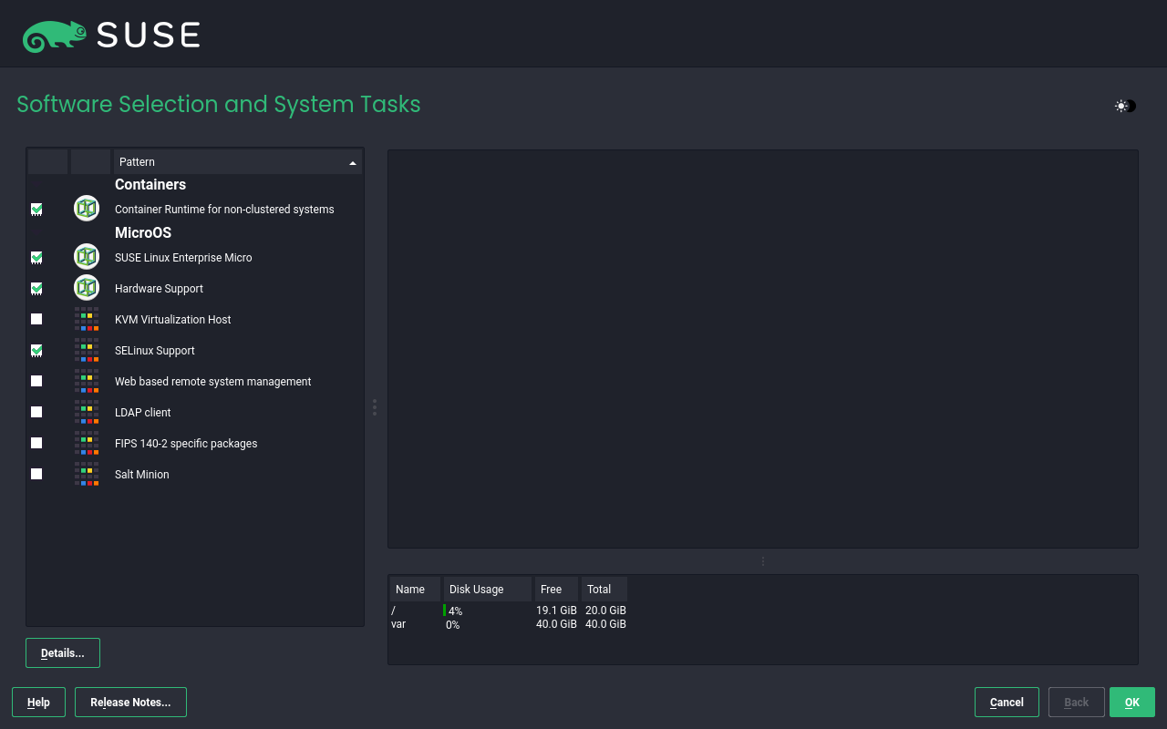The image size is (1167, 729).
Task: Click the LDAP client pattern icon
Action: (87, 413)
